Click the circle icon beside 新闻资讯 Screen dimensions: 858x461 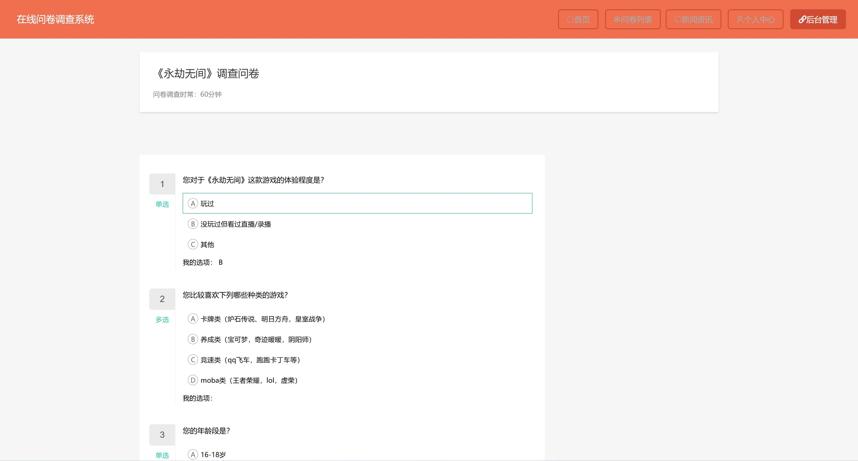click(x=677, y=20)
